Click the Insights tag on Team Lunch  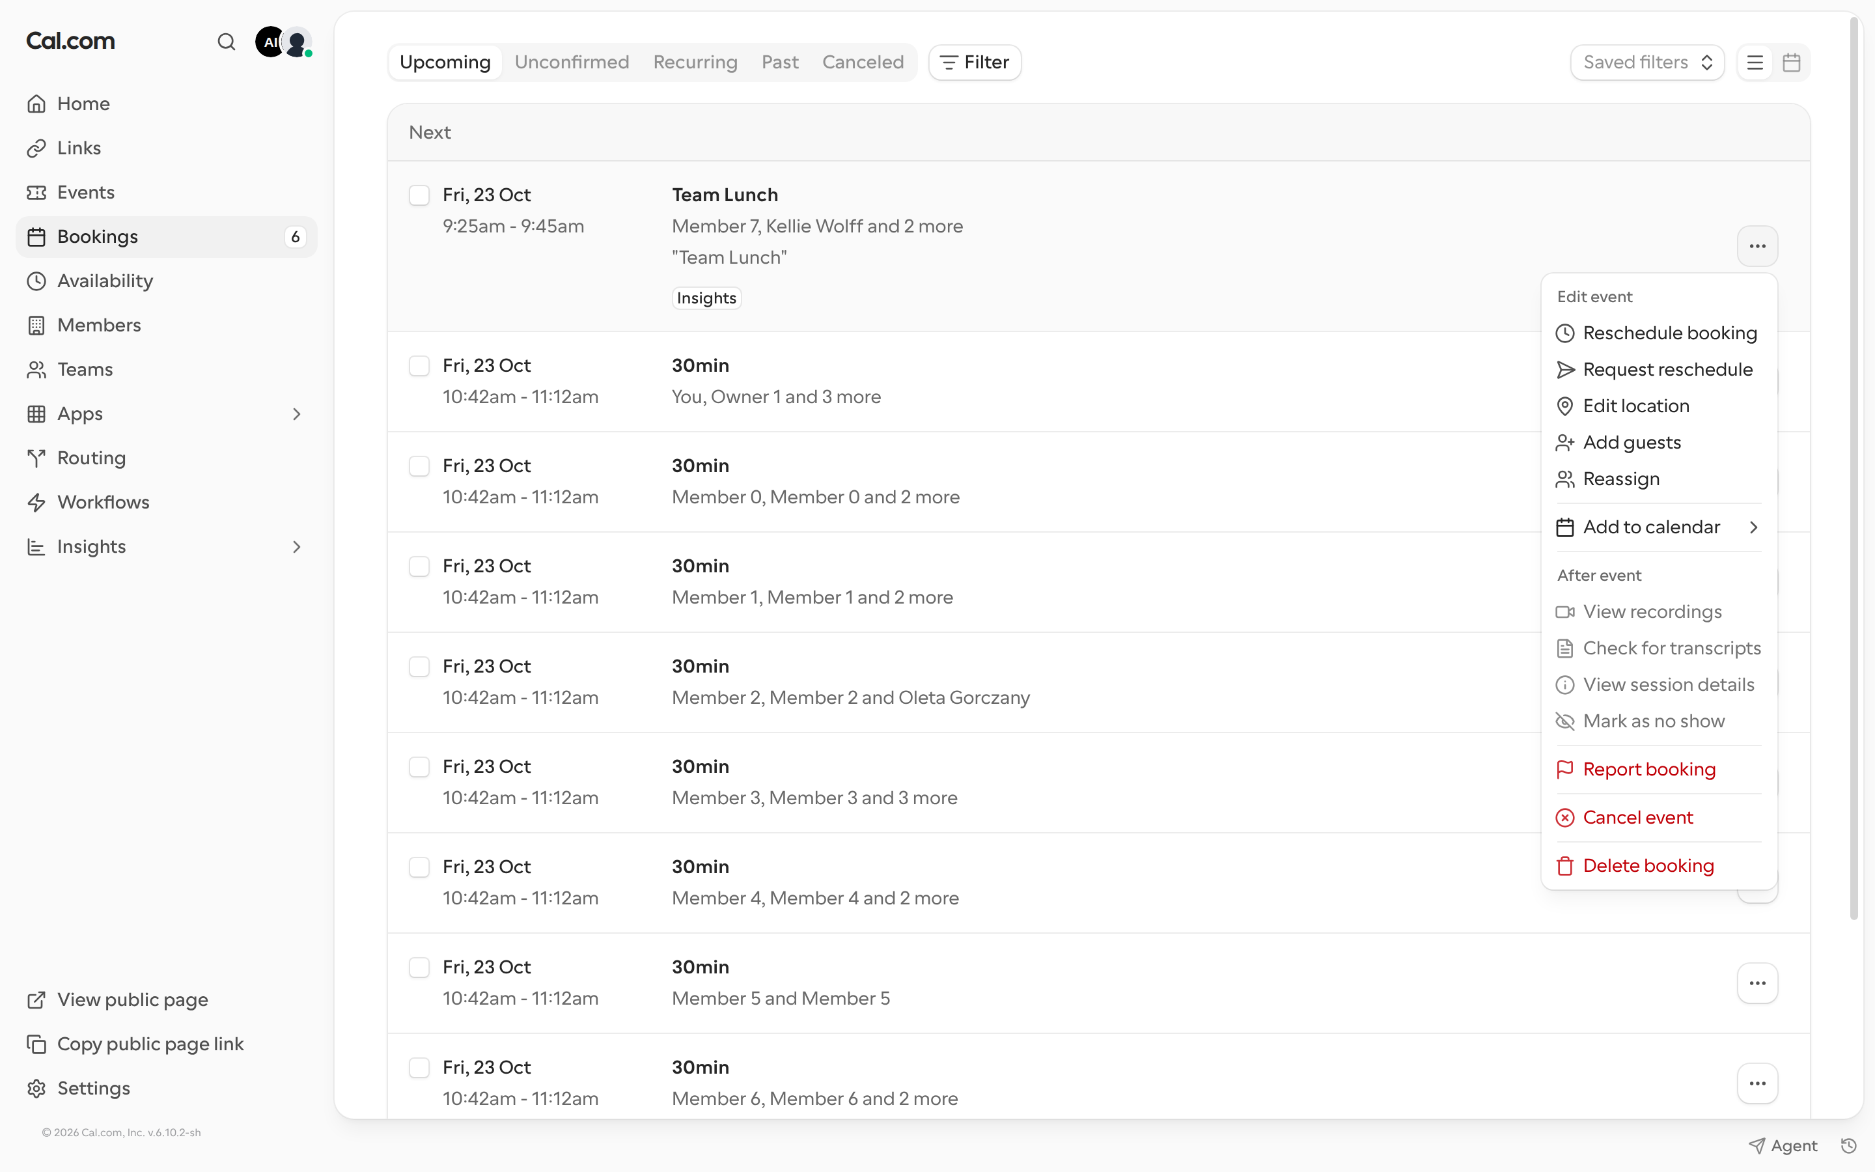(706, 298)
